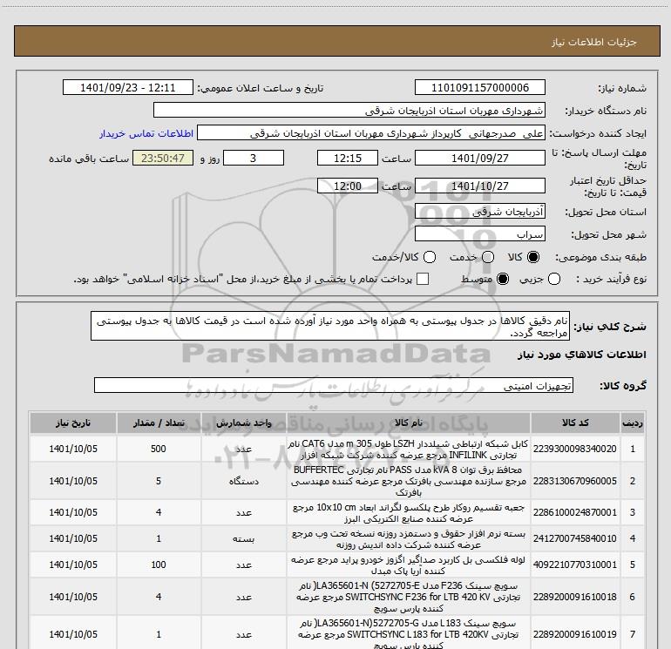The image size is (671, 649).
Task: Select the خدمت radio button
Action: [x=488, y=257]
